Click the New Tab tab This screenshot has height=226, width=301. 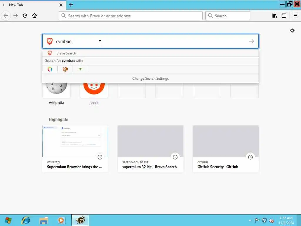[33, 5]
